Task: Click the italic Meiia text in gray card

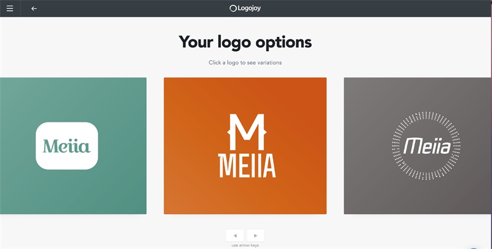Action: coord(427,146)
